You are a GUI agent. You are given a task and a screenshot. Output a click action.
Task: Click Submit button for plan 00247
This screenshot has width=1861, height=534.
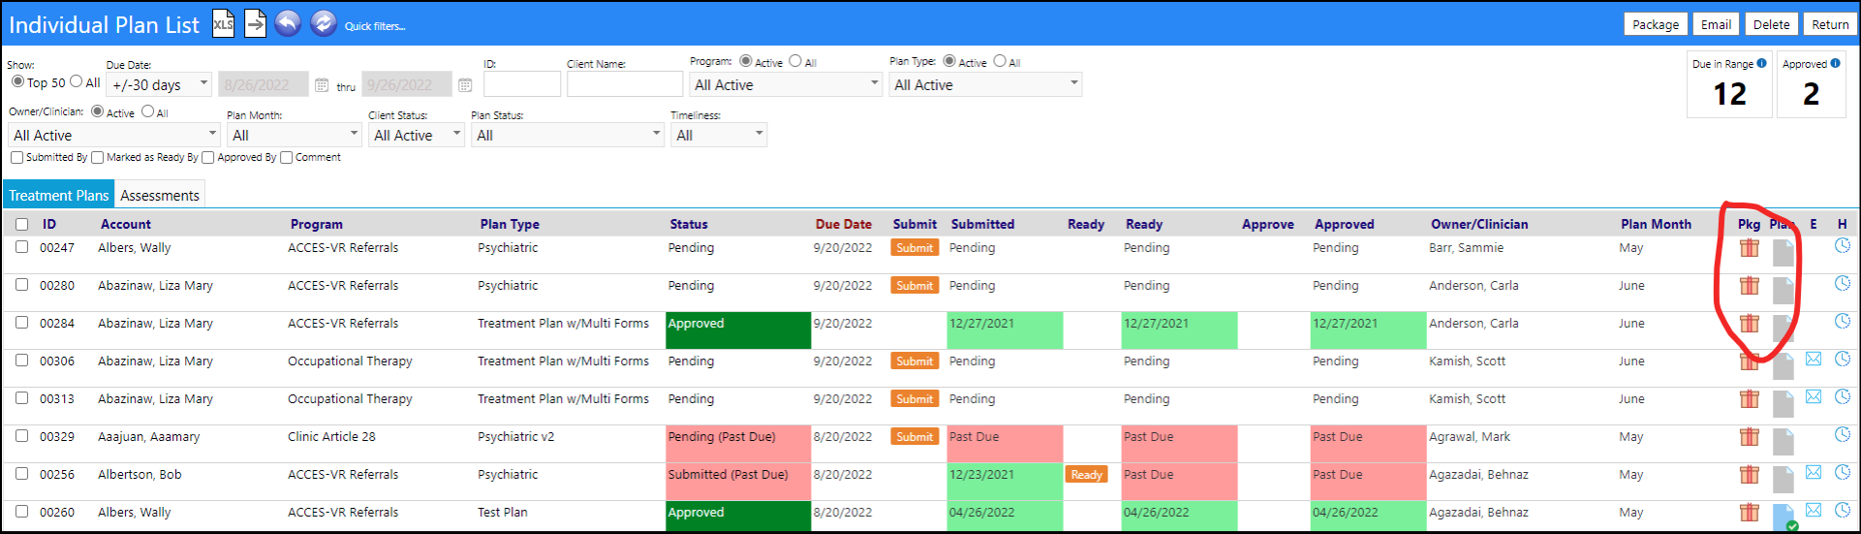[x=915, y=248]
